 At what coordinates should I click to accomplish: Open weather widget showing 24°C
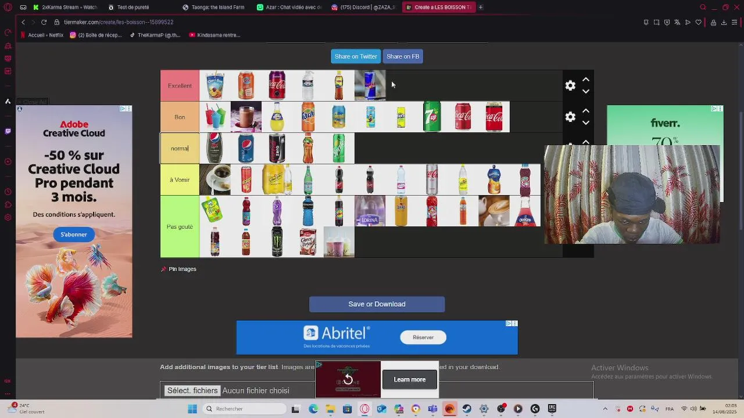tap(26, 408)
